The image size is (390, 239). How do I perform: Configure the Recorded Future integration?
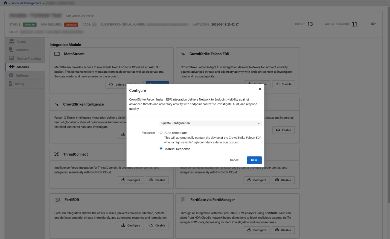coord(257,180)
